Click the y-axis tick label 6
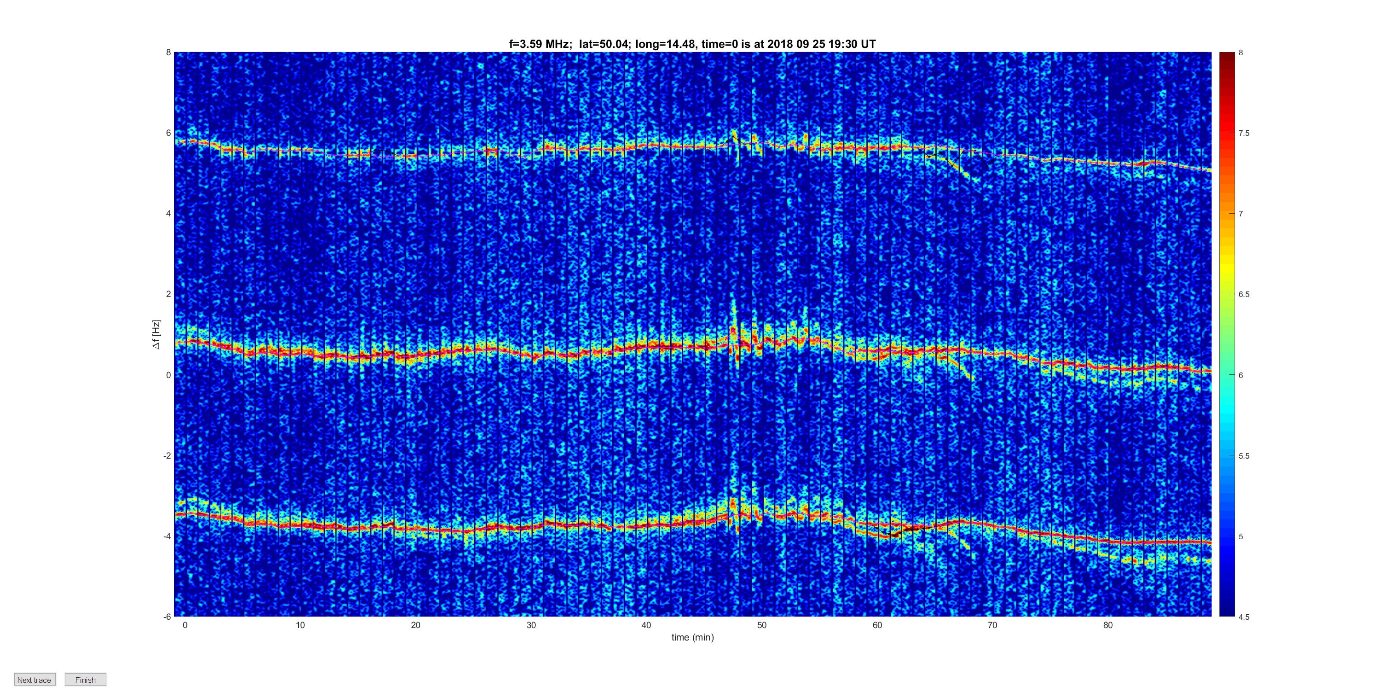The image size is (1381, 693). click(x=168, y=133)
